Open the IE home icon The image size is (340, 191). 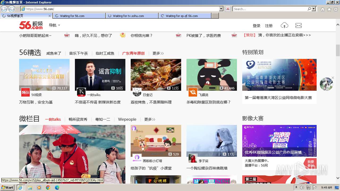click(x=322, y=9)
